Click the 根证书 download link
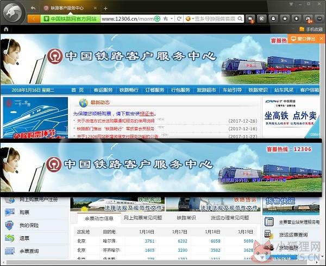The width and height of the screenshot is (326, 266). pos(147,113)
